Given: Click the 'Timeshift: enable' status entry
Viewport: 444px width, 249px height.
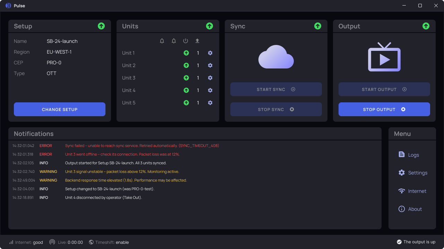Looking at the screenshot, I should click(x=109, y=242).
